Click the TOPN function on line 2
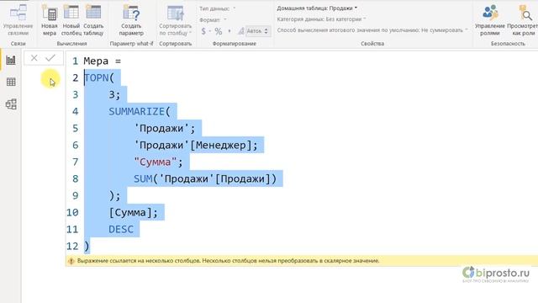Viewport: 538px width, 303px height. pos(96,78)
